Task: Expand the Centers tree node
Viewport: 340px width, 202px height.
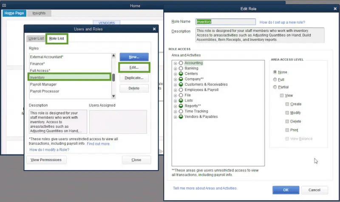Action: [175, 74]
